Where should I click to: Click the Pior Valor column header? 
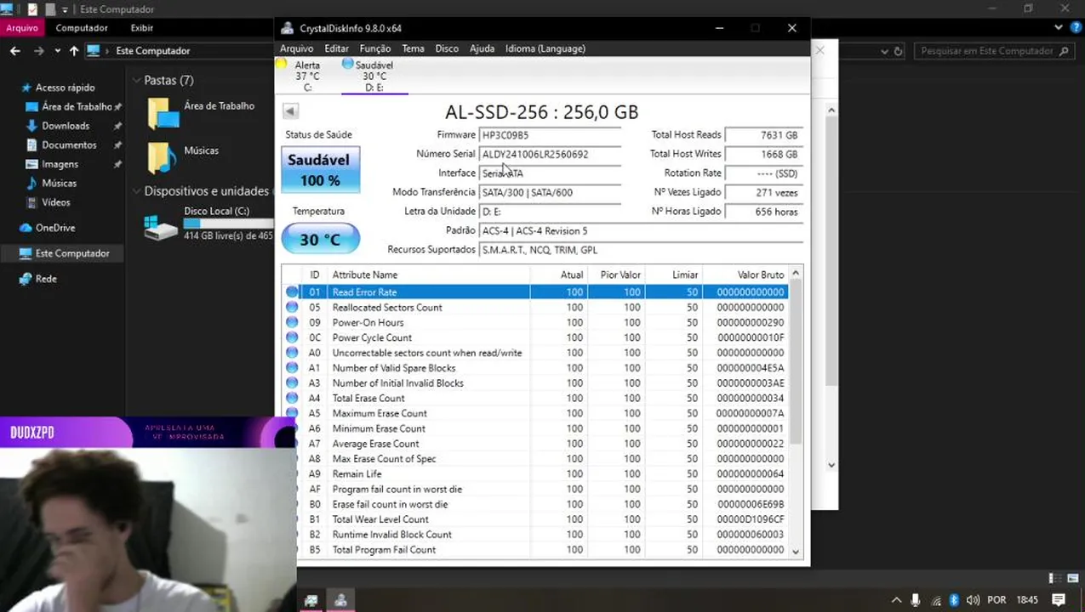pos(615,275)
